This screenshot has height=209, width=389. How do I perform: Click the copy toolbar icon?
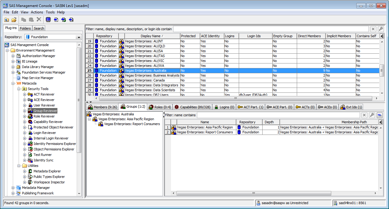24,20
